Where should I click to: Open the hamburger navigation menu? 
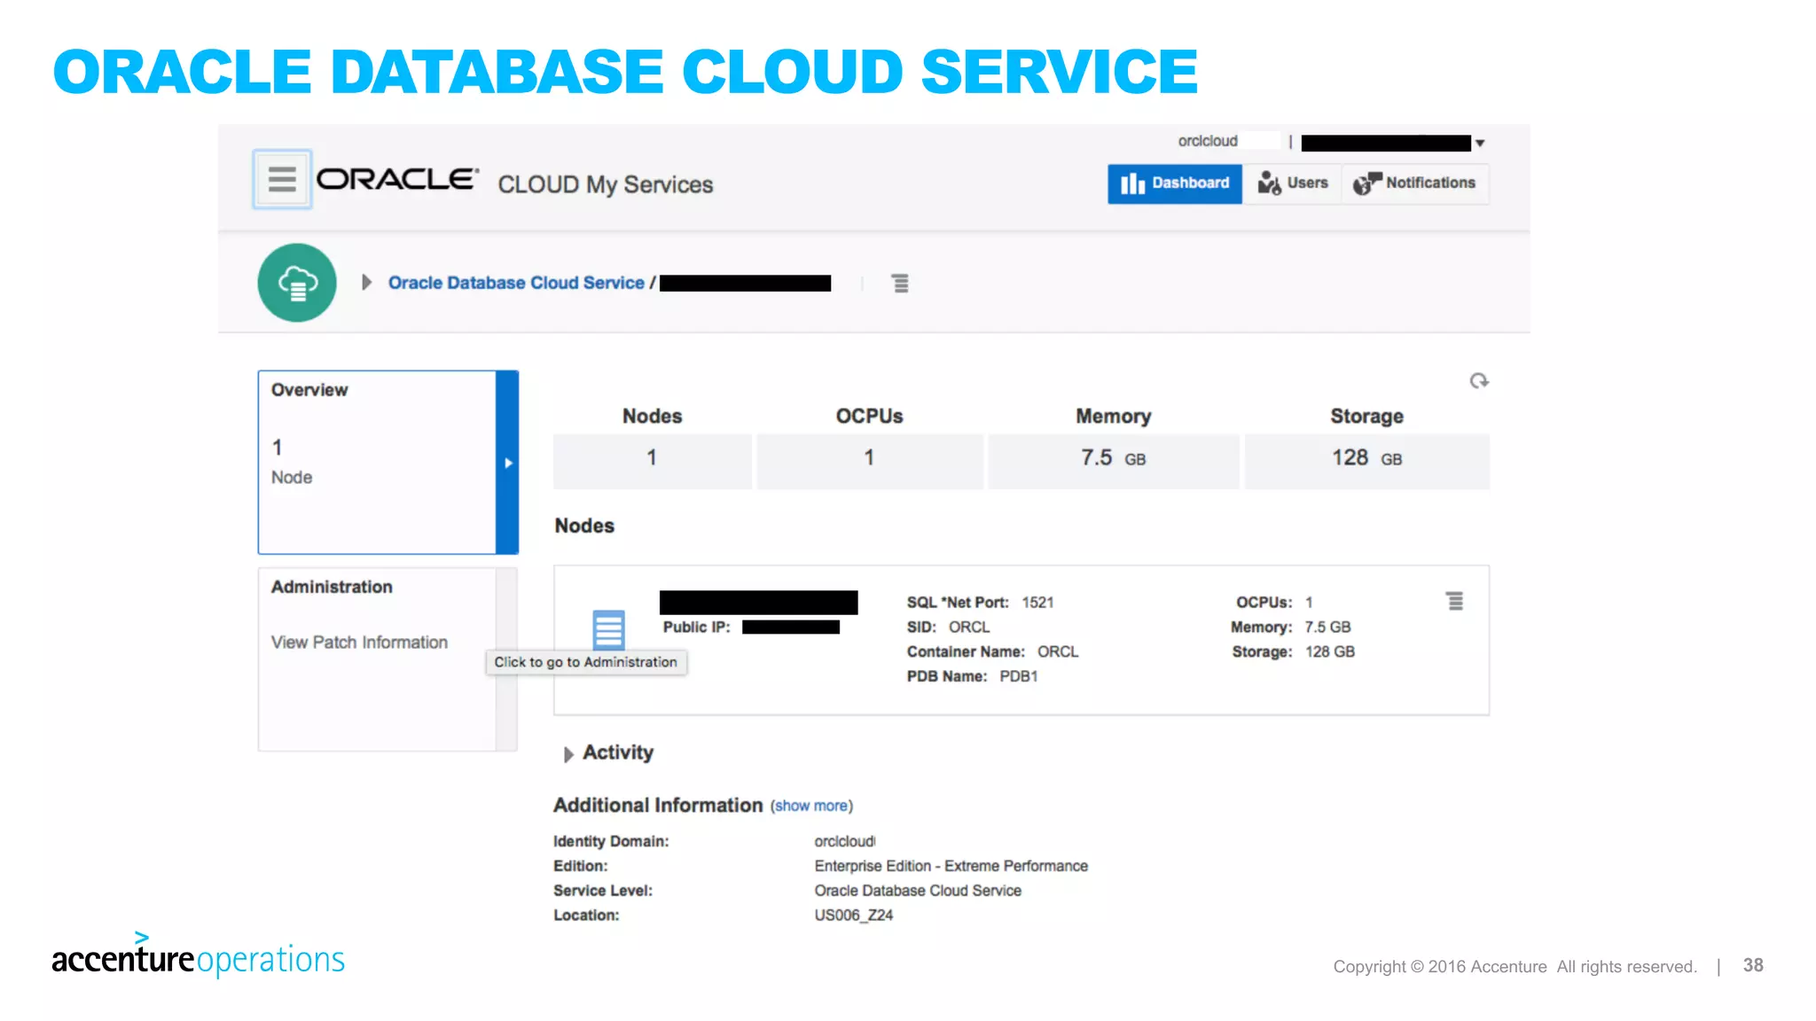282,179
